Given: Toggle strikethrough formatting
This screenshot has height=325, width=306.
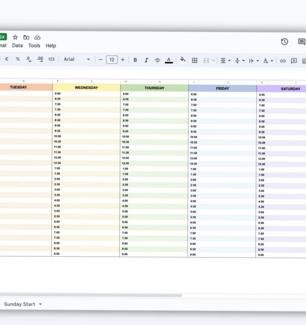Looking at the screenshot, I should 157,60.
